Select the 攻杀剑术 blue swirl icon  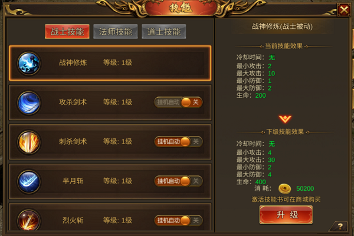coord(29,102)
